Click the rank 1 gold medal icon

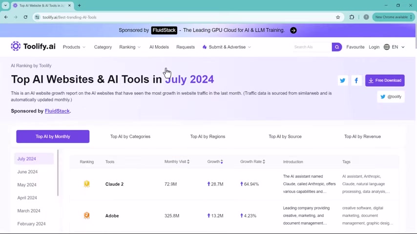pyautogui.click(x=87, y=184)
